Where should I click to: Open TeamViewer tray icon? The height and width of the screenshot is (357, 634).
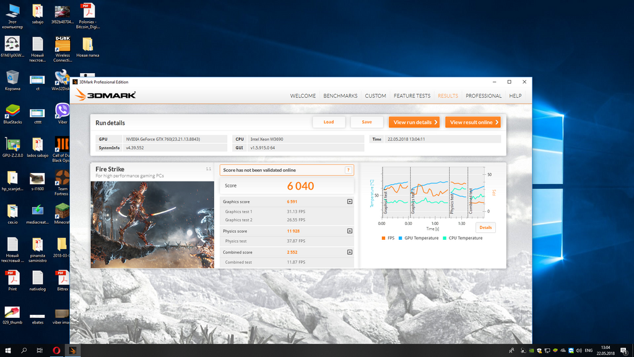coord(571,351)
